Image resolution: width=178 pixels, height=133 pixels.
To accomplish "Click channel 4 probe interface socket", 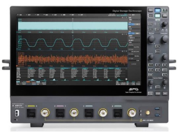I will (x=118, y=113).
